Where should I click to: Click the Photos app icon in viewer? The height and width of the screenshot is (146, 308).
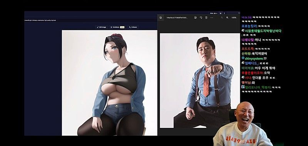pyautogui.click(x=161, y=17)
